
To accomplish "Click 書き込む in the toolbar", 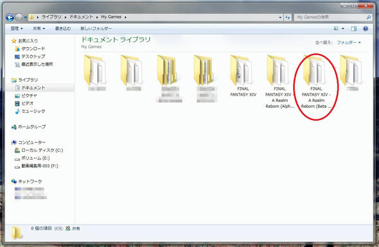I will (x=63, y=28).
